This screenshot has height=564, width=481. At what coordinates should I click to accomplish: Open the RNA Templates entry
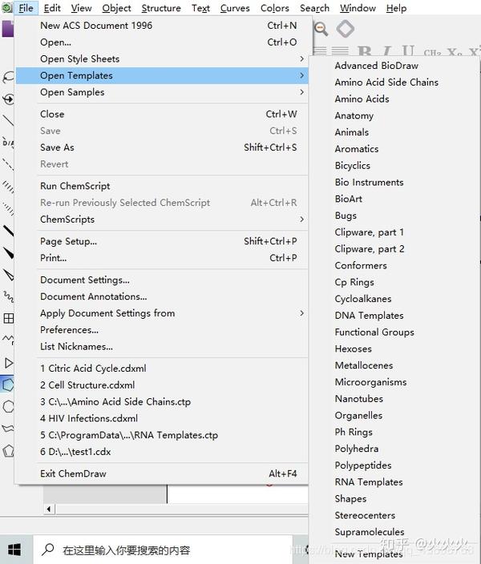pyautogui.click(x=394, y=482)
